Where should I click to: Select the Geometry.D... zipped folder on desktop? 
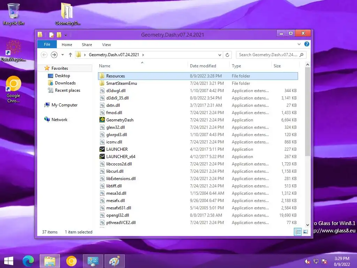click(x=67, y=14)
